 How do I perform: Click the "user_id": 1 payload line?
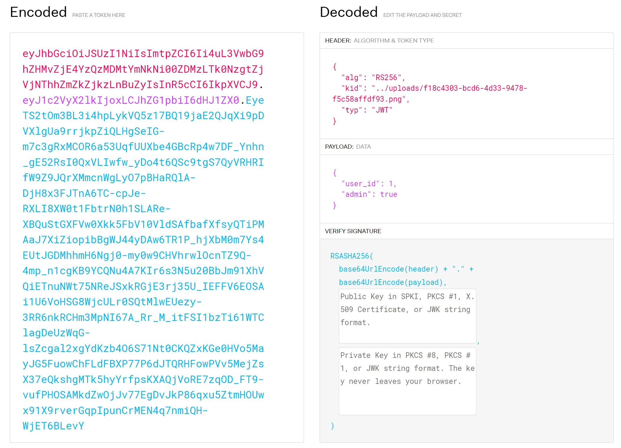point(369,184)
